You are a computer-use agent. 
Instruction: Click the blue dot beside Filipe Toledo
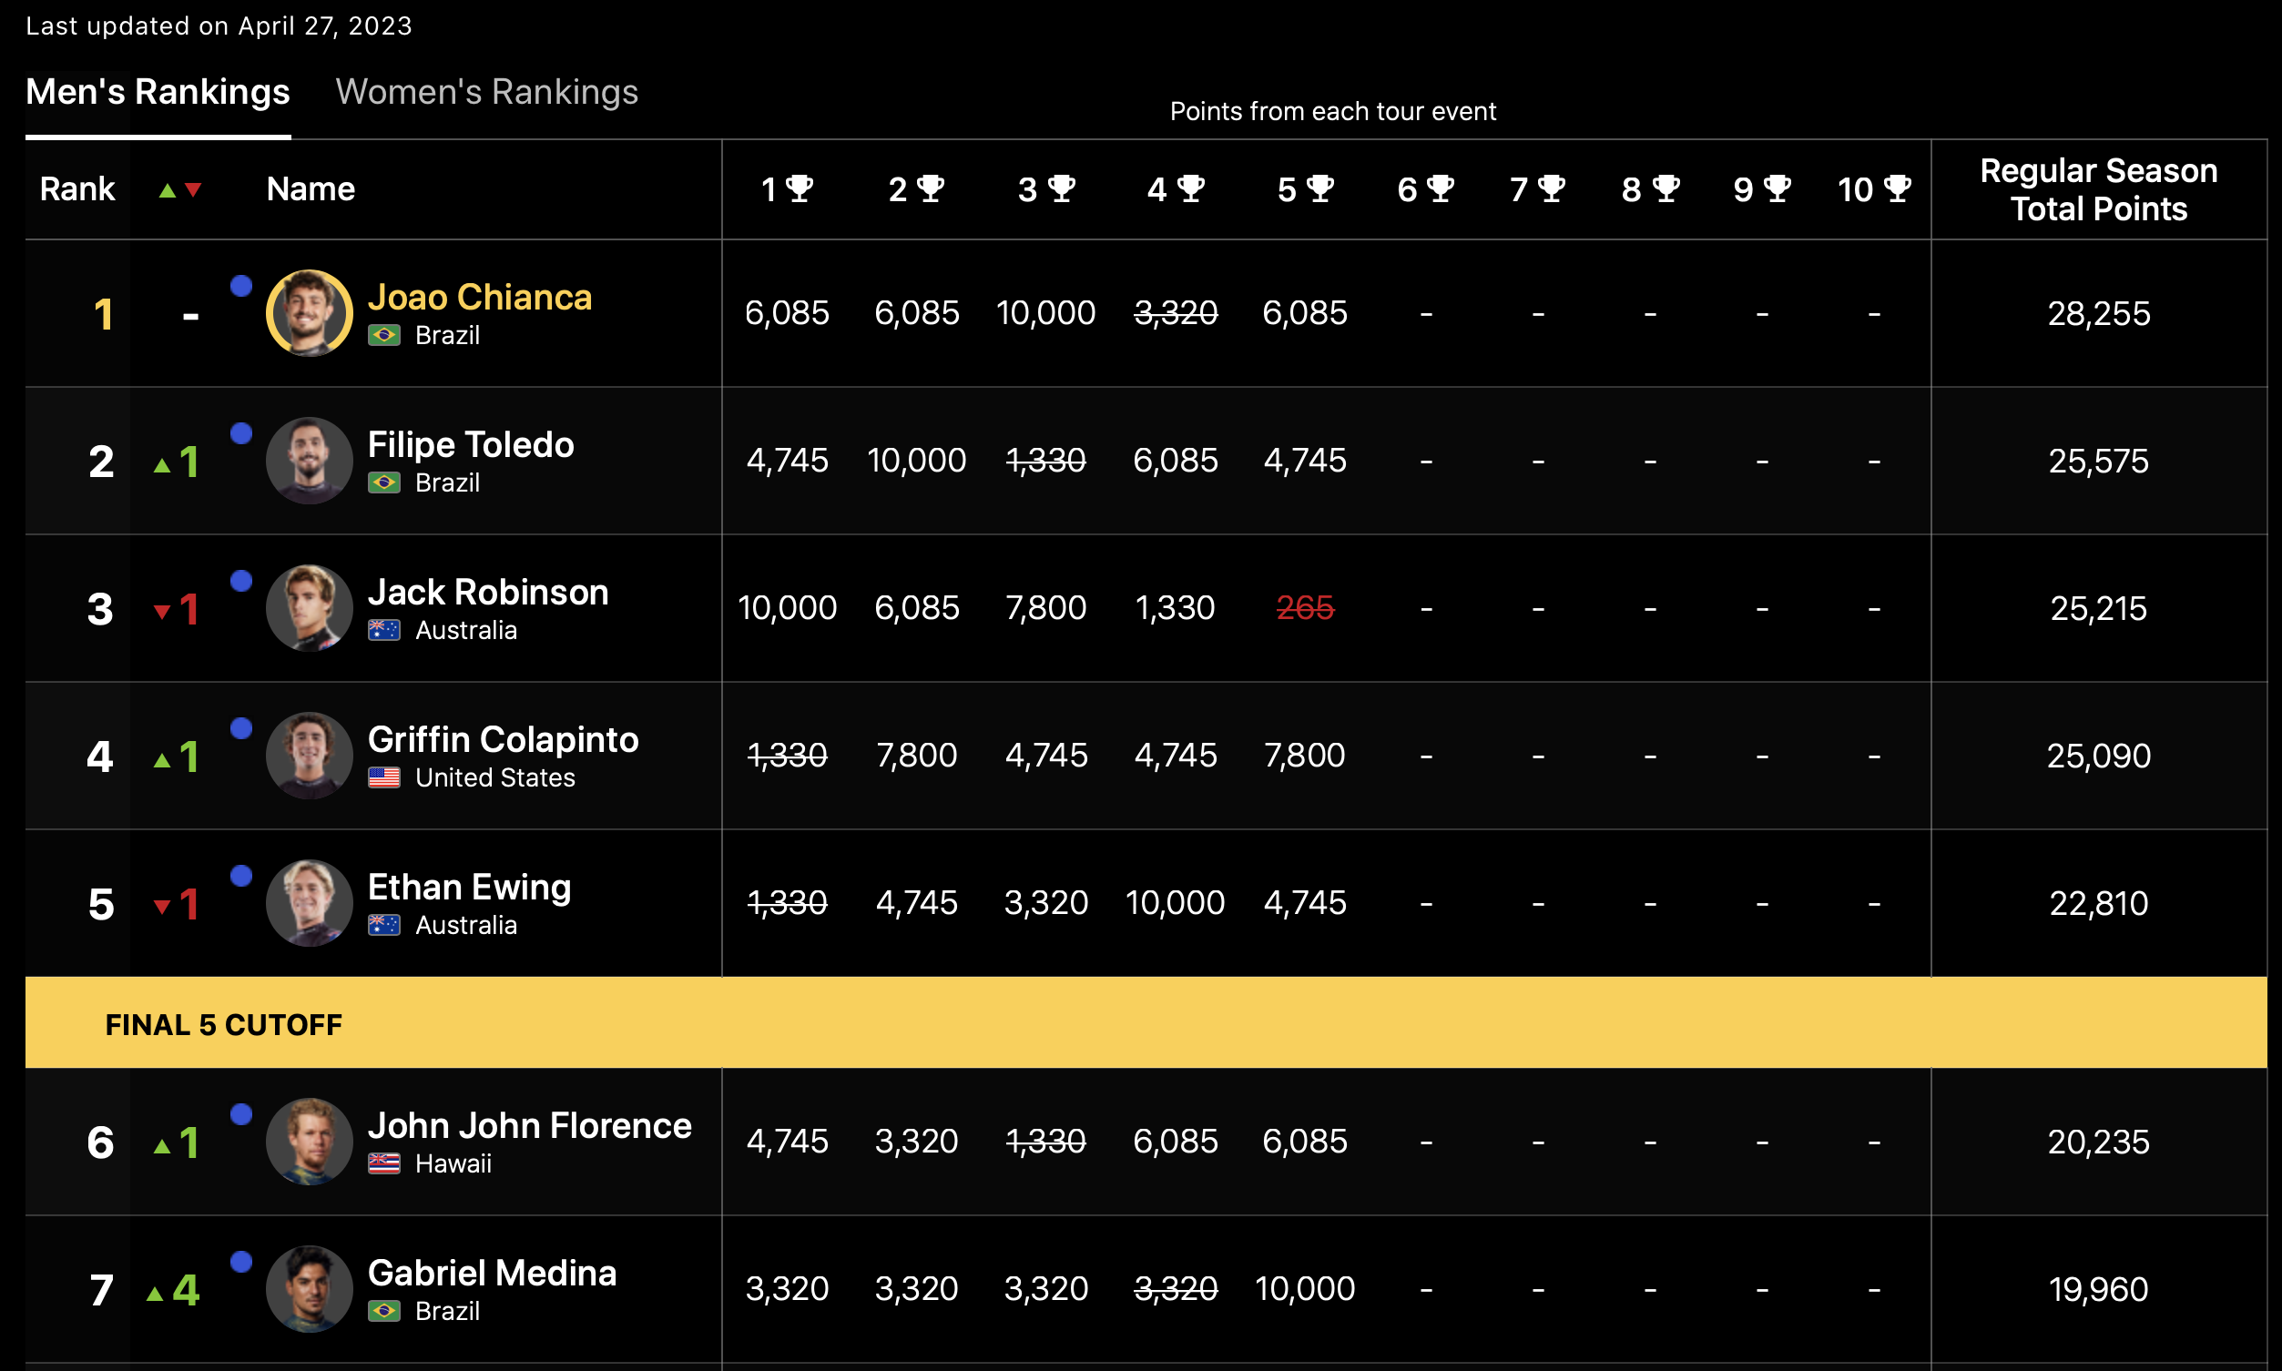pos(241,433)
